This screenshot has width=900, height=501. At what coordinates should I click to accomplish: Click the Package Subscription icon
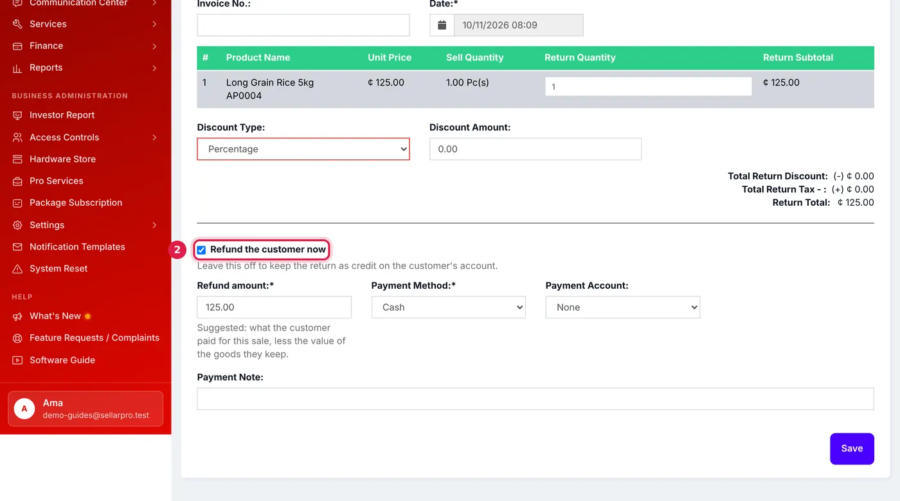pos(17,203)
